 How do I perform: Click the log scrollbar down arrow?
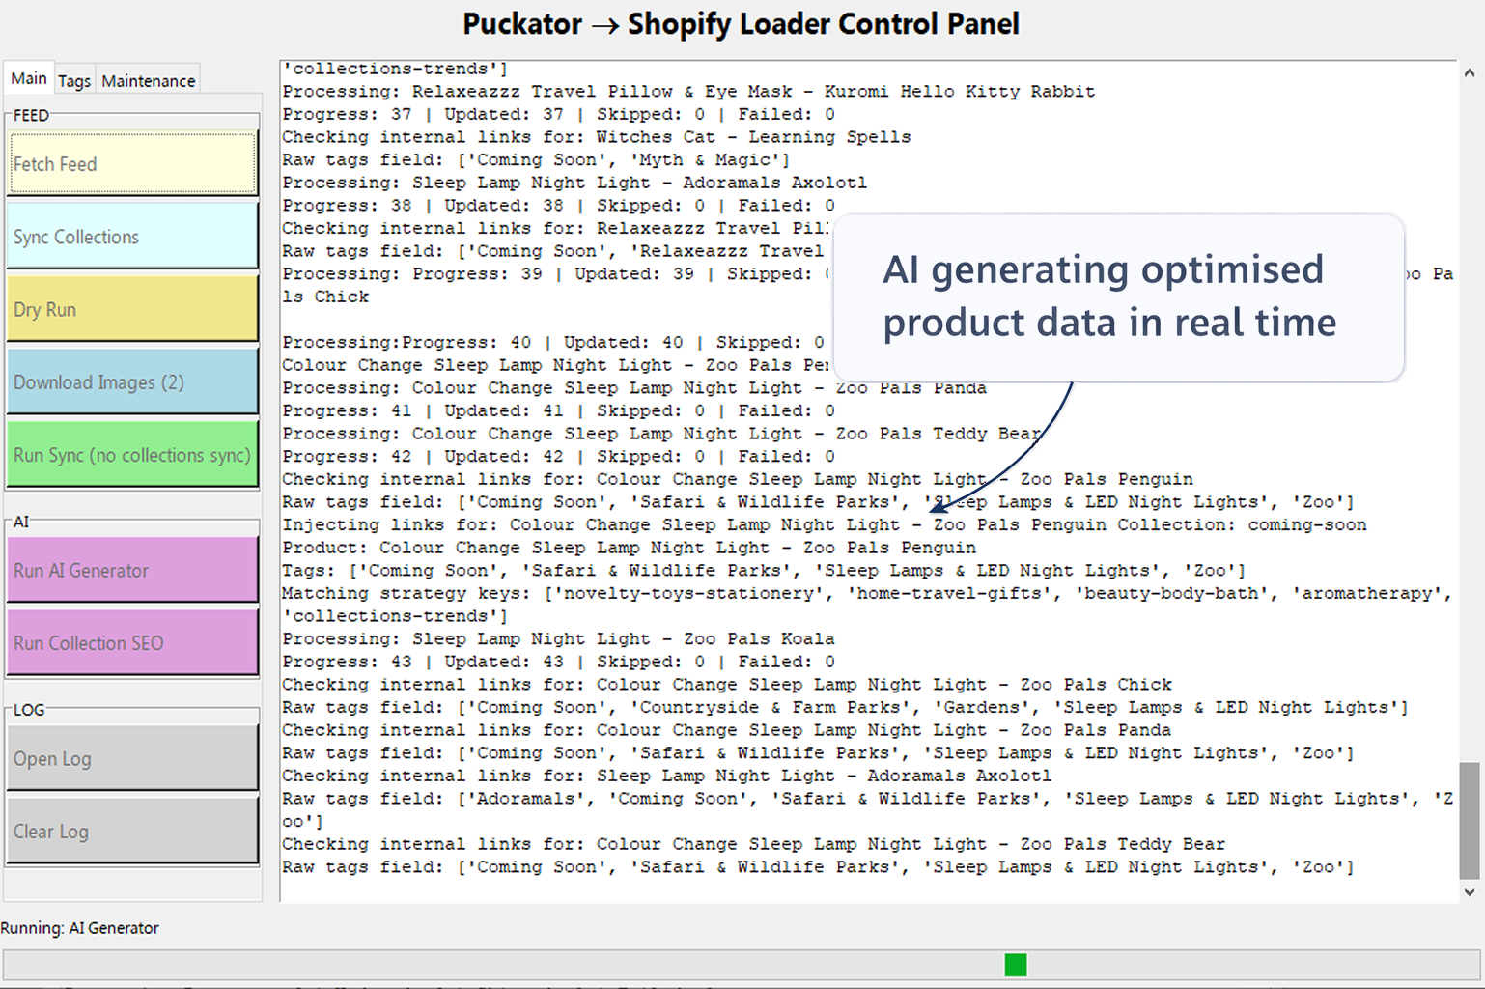pos(1469,892)
